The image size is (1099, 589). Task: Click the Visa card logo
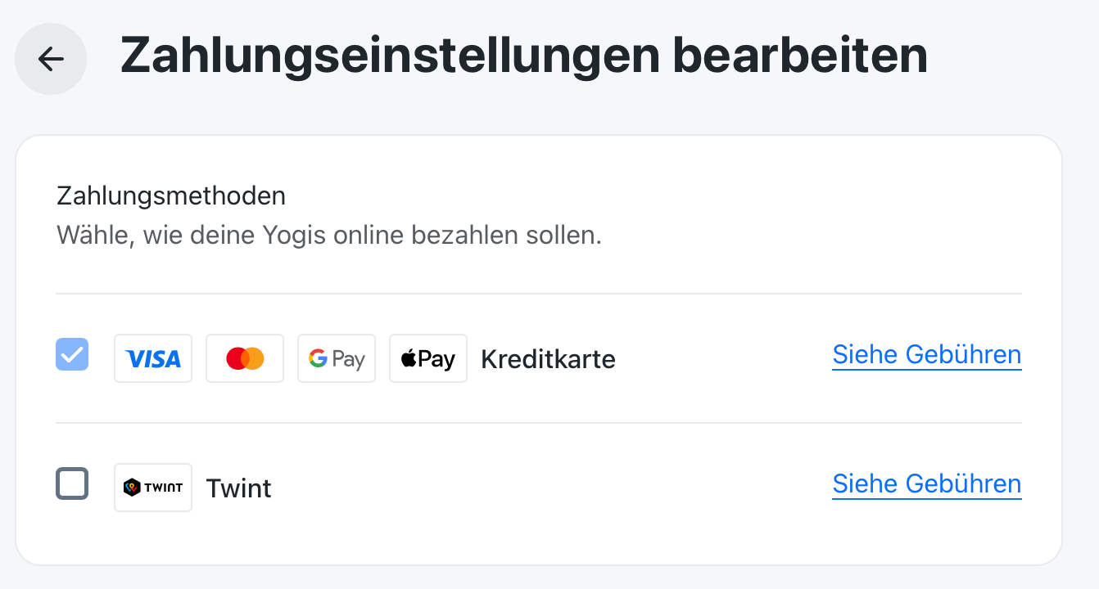point(153,358)
